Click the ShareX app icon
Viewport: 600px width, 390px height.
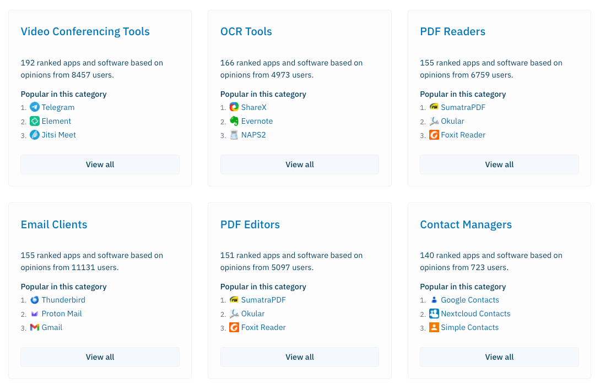tap(234, 107)
